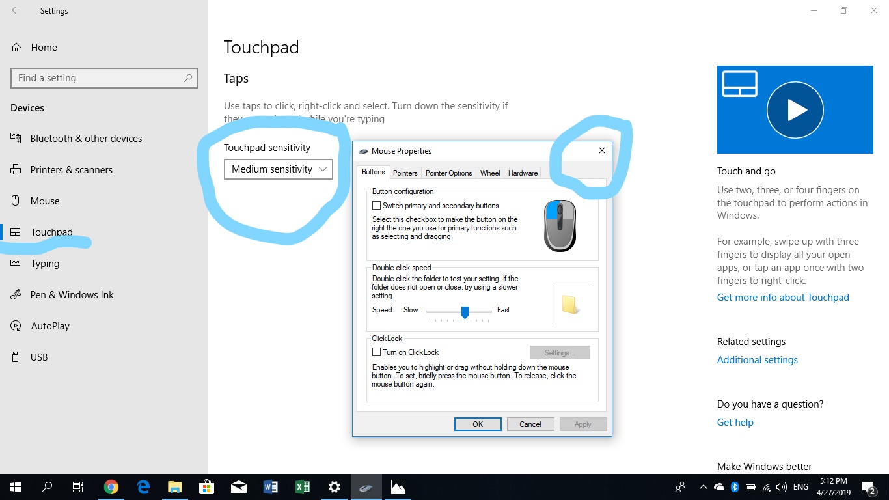The width and height of the screenshot is (889, 500).
Task: Click Additional settings under Related settings
Action: [757, 359]
